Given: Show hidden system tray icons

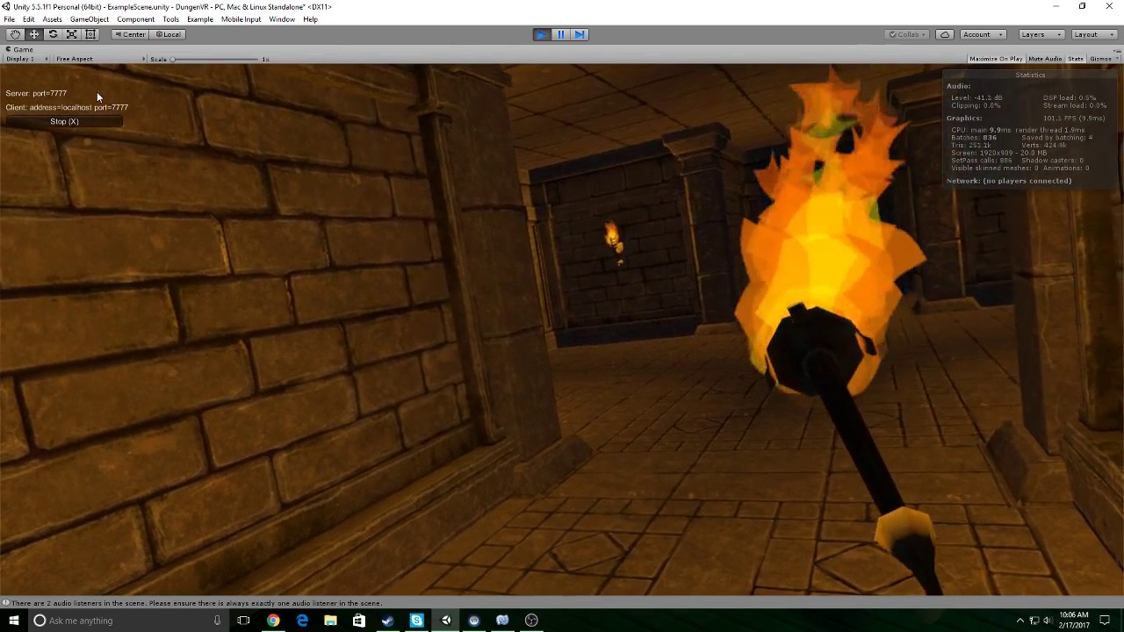Looking at the screenshot, I should 1020,621.
